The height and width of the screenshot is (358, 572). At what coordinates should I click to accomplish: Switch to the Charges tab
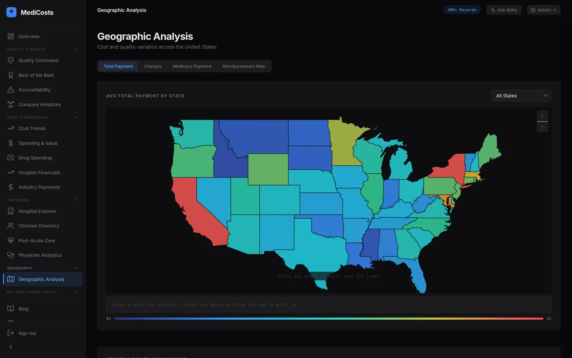(153, 66)
